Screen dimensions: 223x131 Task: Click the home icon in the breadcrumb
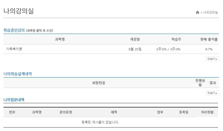[x=197, y=13]
